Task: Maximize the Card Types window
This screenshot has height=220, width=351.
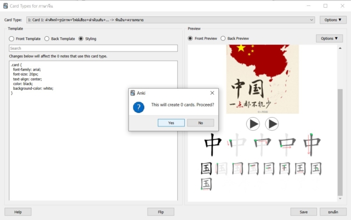Action: [x=325, y=6]
